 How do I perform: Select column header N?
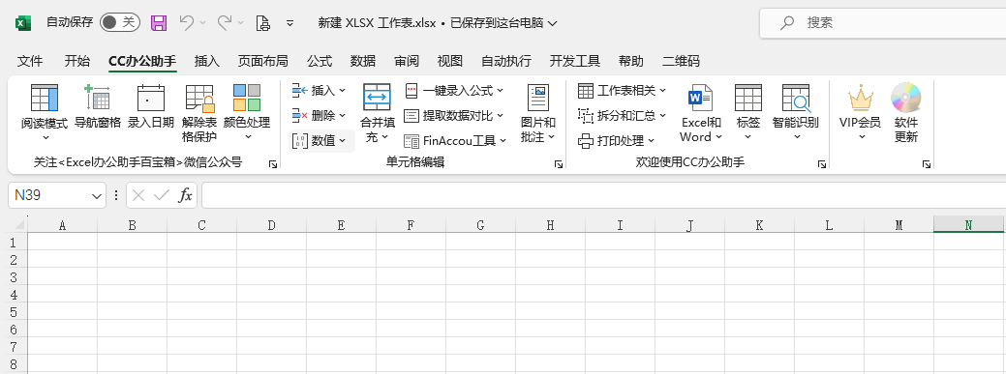[x=969, y=225]
